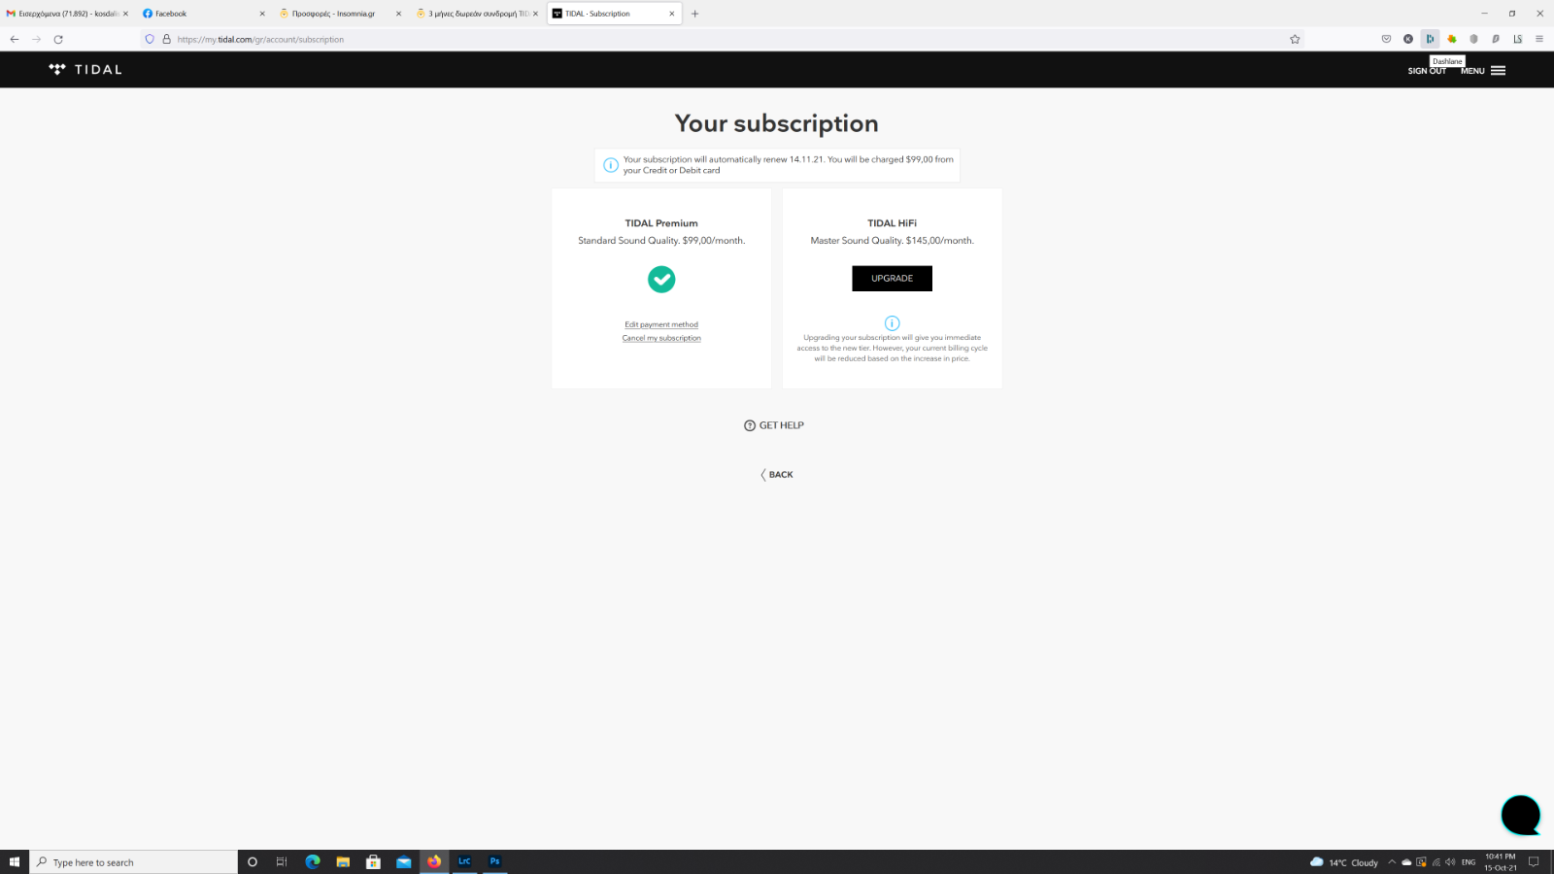Open Lightroom Classic from taskbar
This screenshot has height=874, width=1554.
pos(464,861)
